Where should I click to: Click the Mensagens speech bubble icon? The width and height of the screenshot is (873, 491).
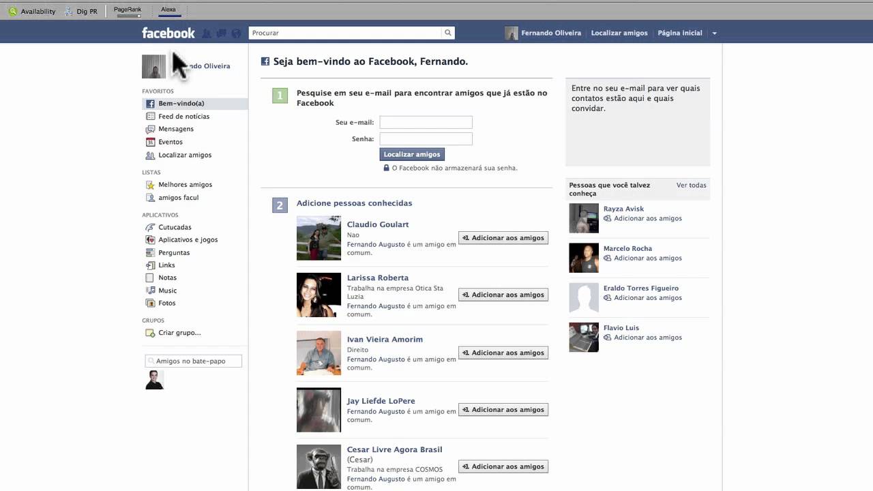[x=151, y=129]
